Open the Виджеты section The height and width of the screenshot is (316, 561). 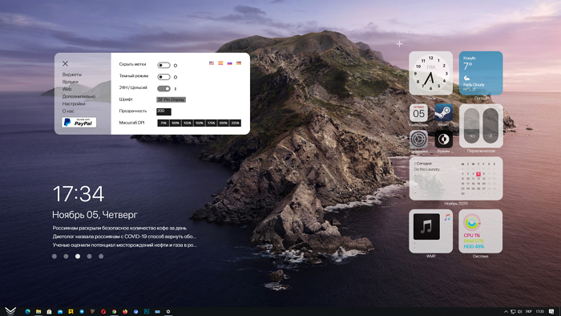coord(72,75)
